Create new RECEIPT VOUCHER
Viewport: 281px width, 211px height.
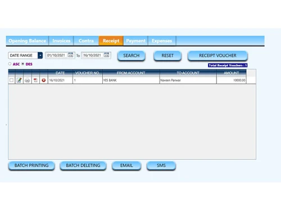(x=217, y=56)
